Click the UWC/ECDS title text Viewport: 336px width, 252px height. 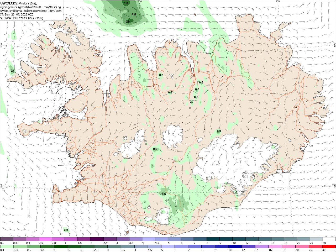[9, 3]
